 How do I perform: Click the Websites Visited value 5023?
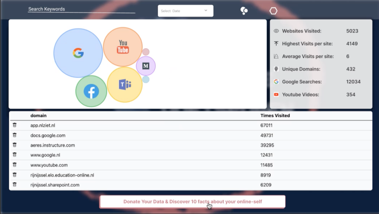[352, 31]
